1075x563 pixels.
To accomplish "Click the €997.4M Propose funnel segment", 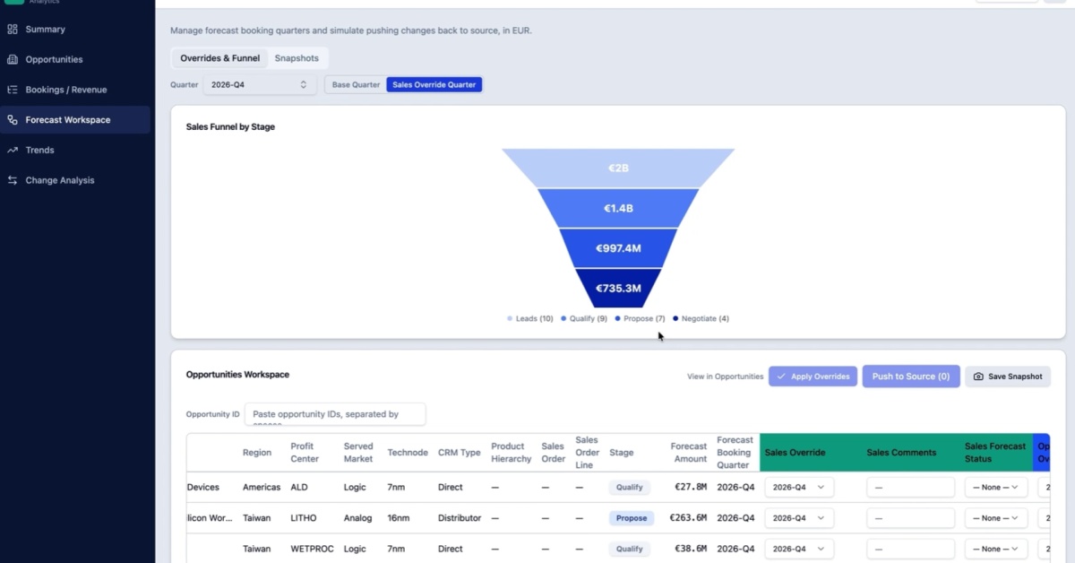I will (x=618, y=248).
